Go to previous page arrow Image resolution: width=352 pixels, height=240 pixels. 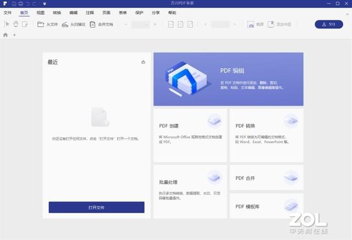[x=205, y=24]
